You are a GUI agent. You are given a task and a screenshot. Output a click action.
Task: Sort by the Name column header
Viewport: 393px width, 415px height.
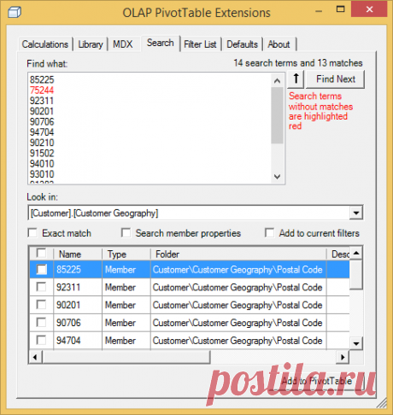78,254
